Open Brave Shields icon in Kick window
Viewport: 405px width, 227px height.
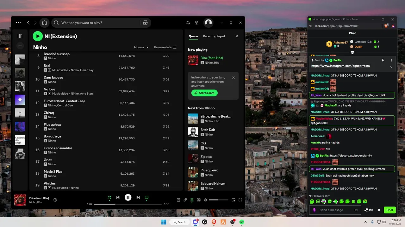386,26
